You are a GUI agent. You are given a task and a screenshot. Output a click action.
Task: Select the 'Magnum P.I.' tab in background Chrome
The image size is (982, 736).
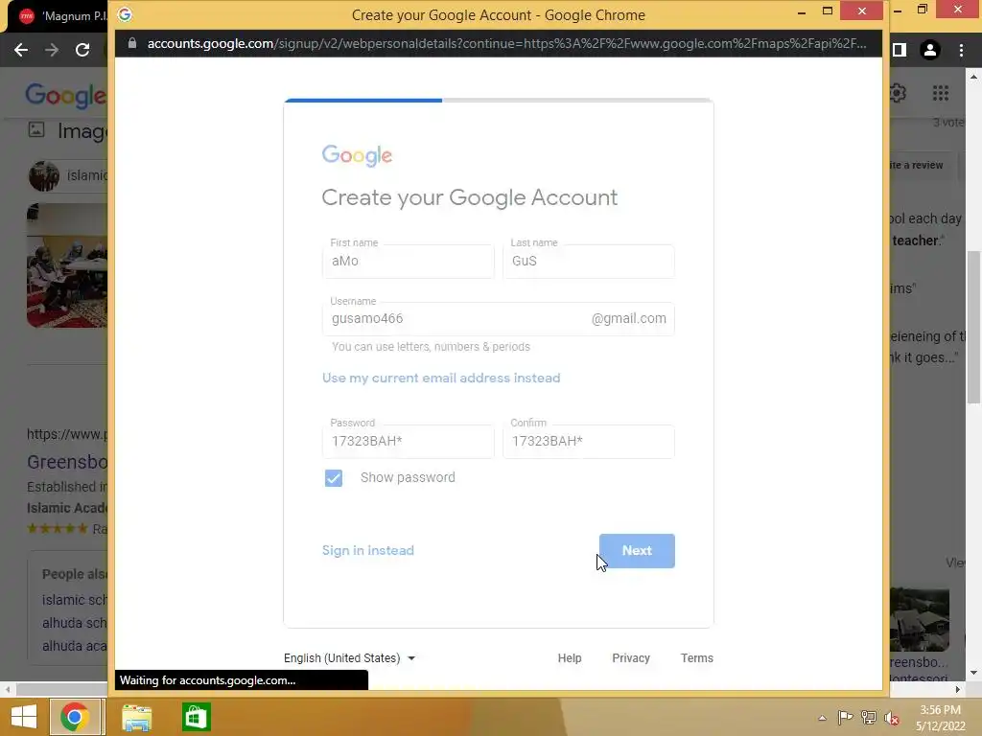(60, 16)
